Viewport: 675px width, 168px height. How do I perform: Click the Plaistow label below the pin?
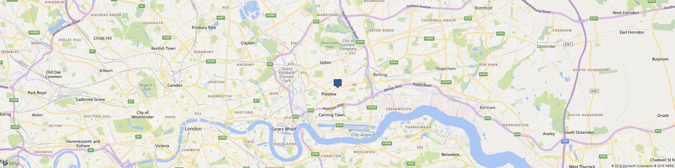(x=329, y=94)
